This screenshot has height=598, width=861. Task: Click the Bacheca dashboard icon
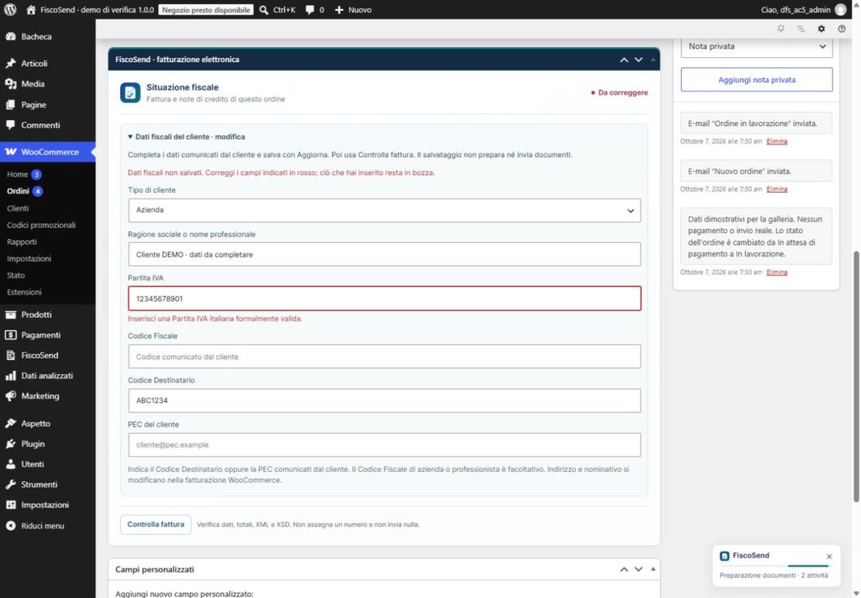(x=10, y=37)
